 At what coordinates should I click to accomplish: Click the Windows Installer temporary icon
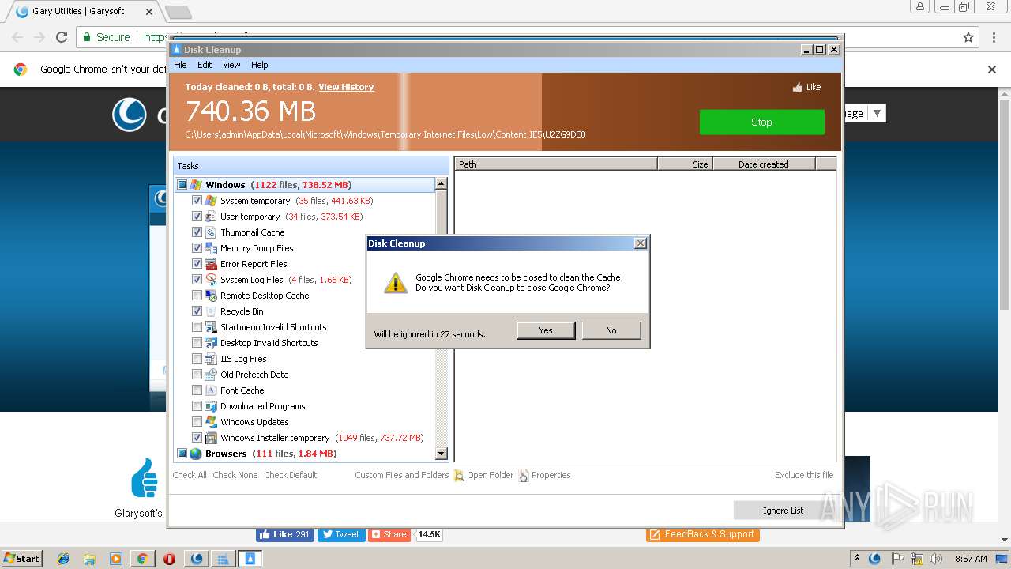(x=211, y=438)
